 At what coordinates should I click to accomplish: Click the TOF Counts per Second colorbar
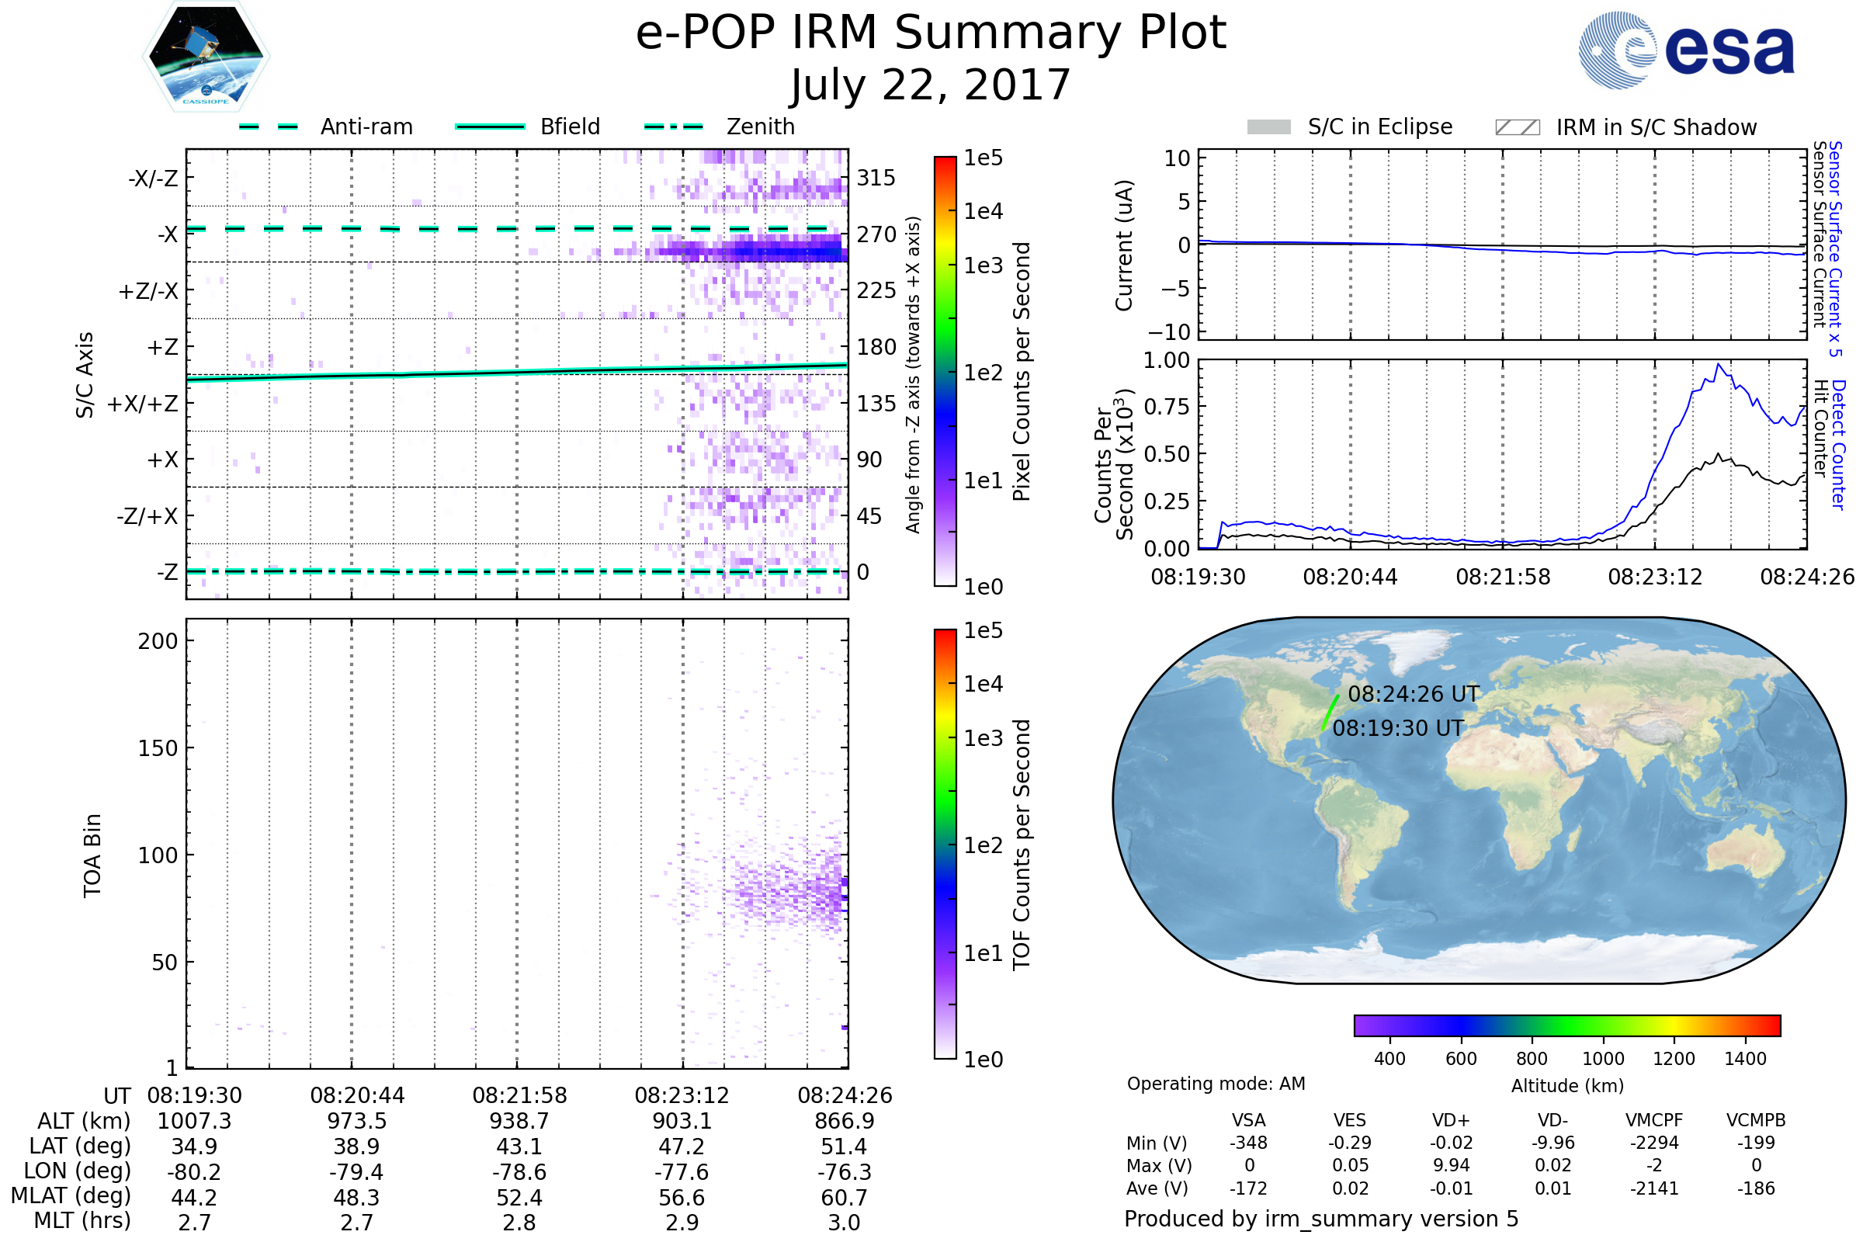click(945, 844)
